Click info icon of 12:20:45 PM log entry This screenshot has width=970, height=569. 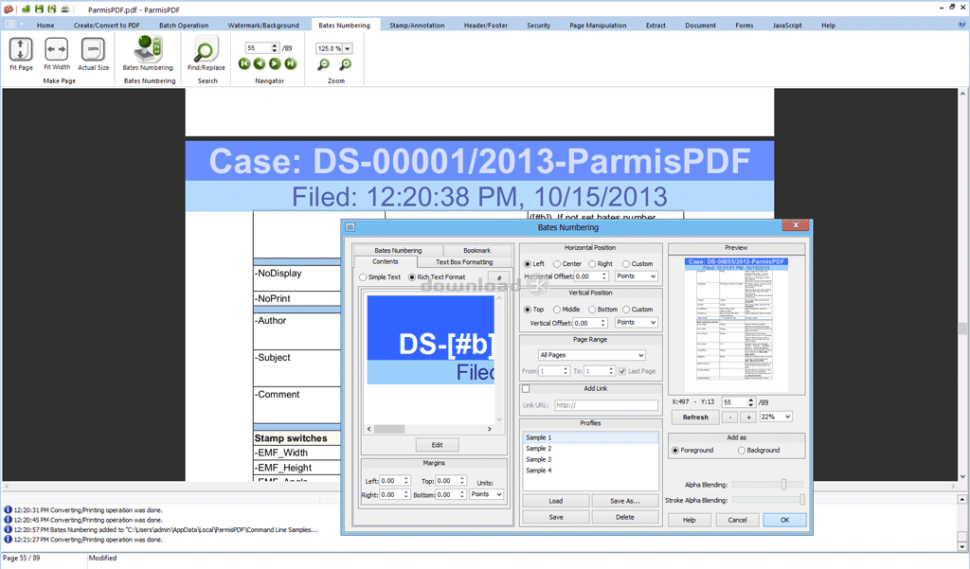(8, 520)
